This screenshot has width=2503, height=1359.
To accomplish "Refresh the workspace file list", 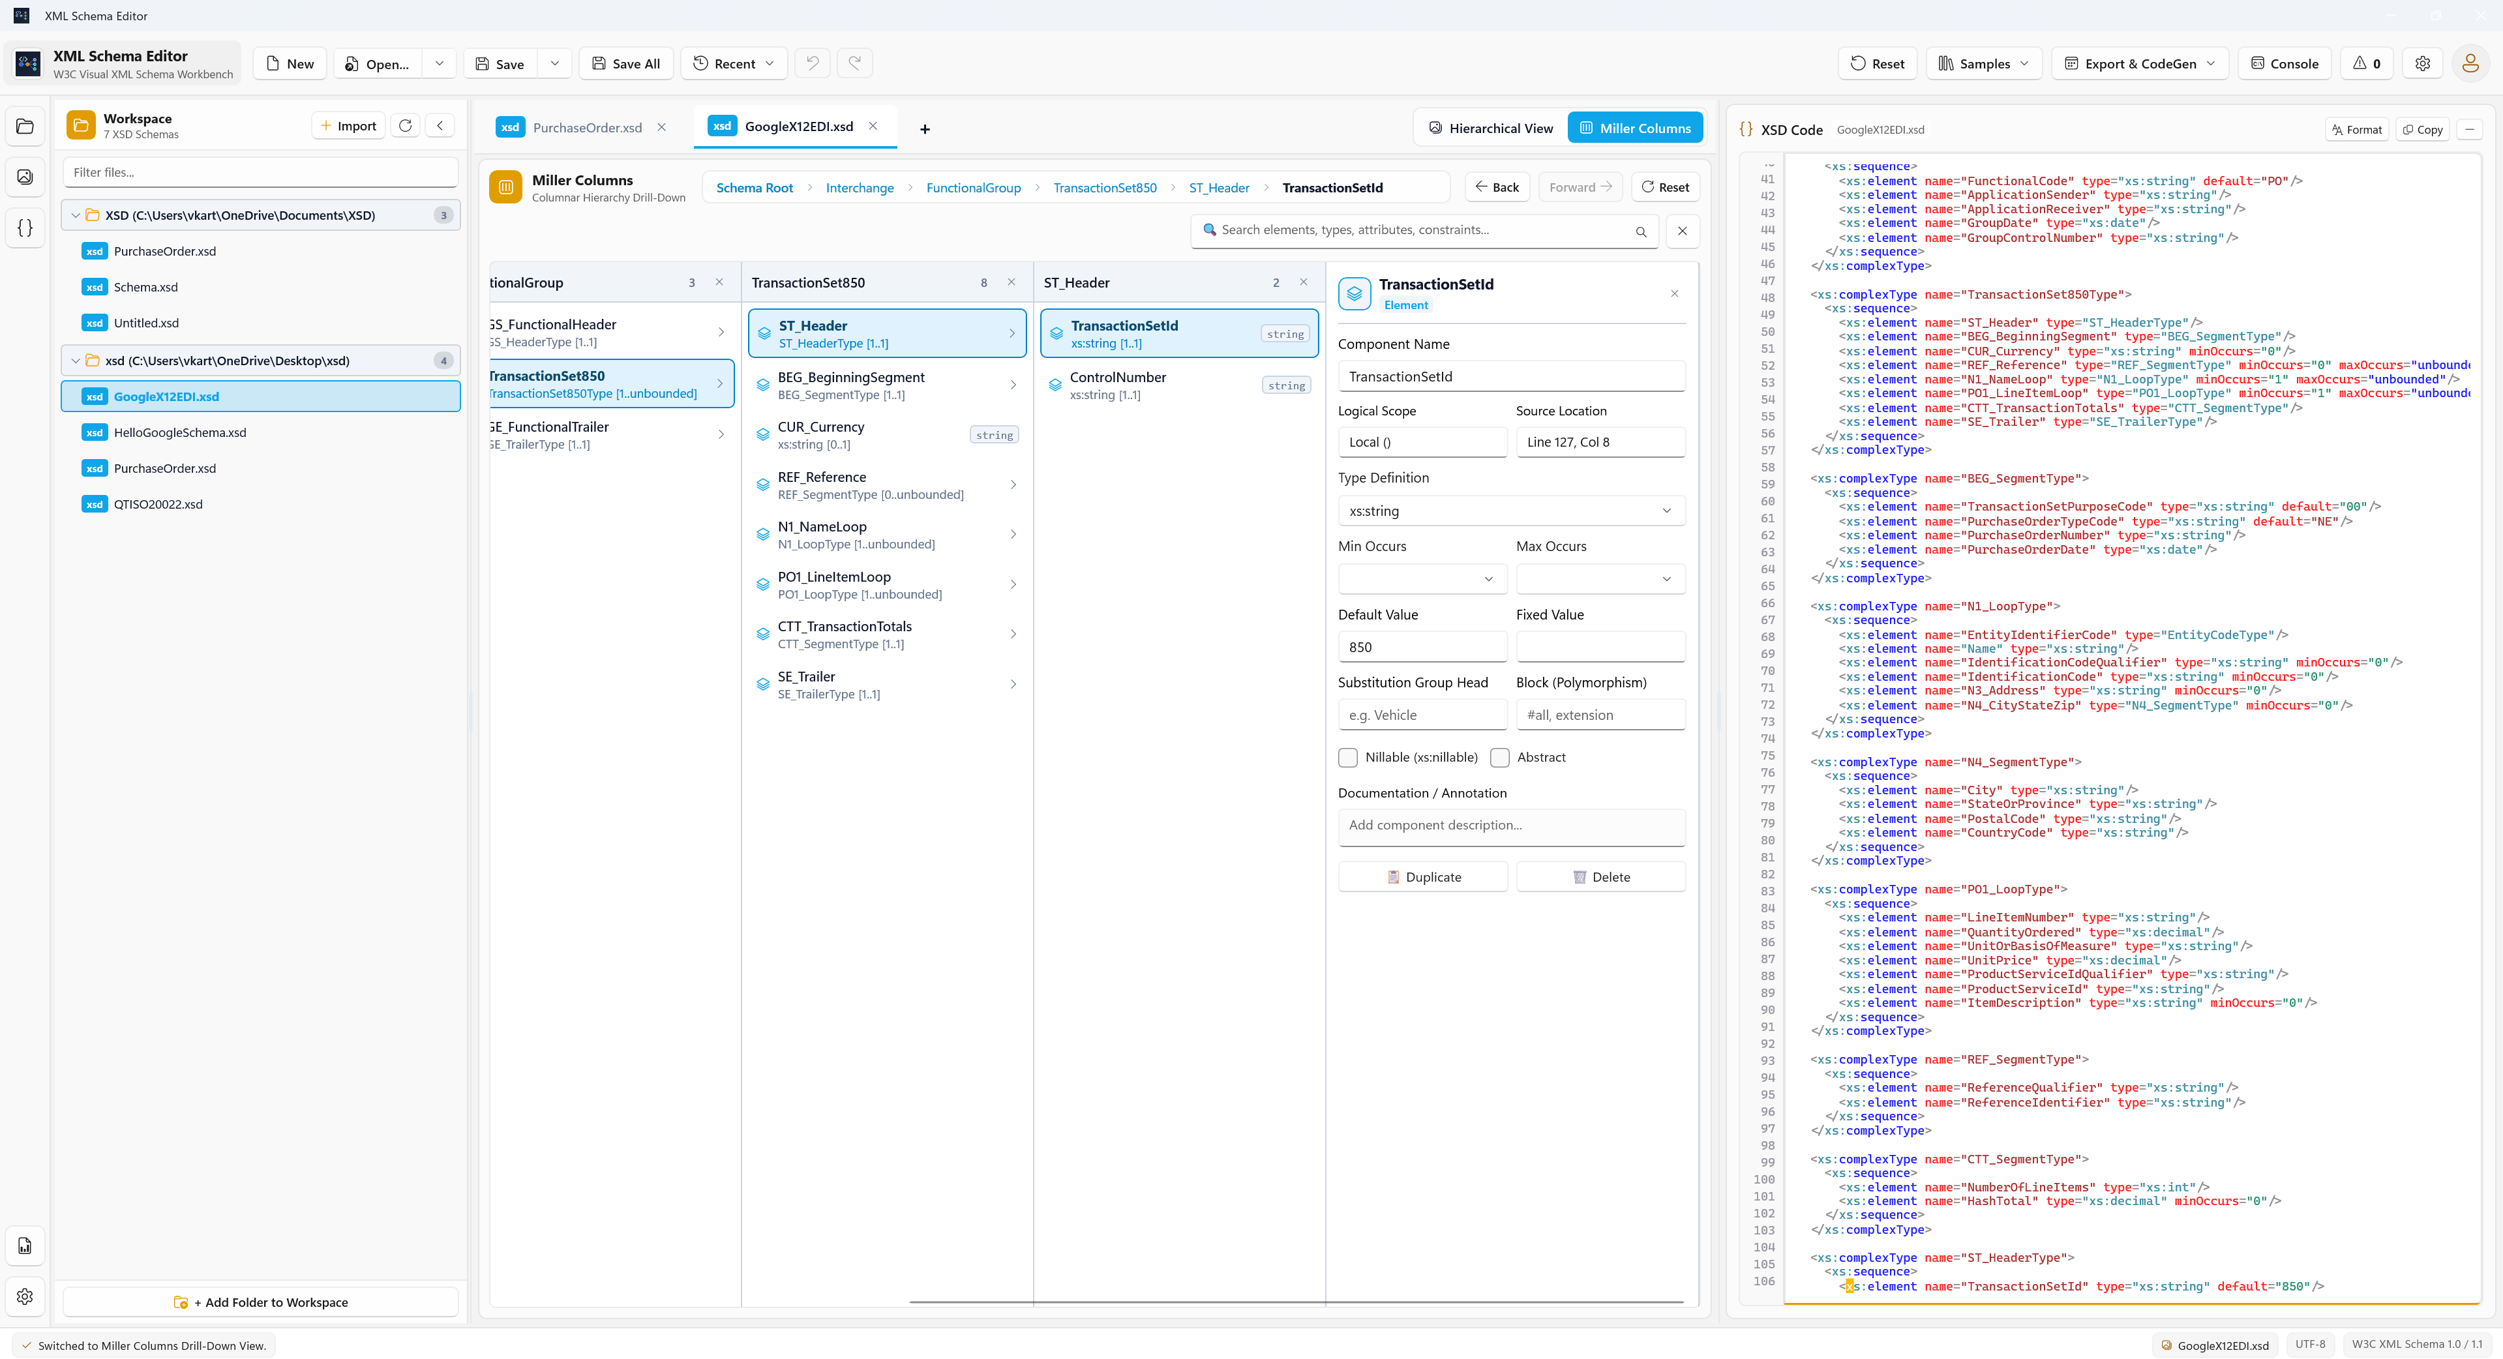I will click(405, 125).
